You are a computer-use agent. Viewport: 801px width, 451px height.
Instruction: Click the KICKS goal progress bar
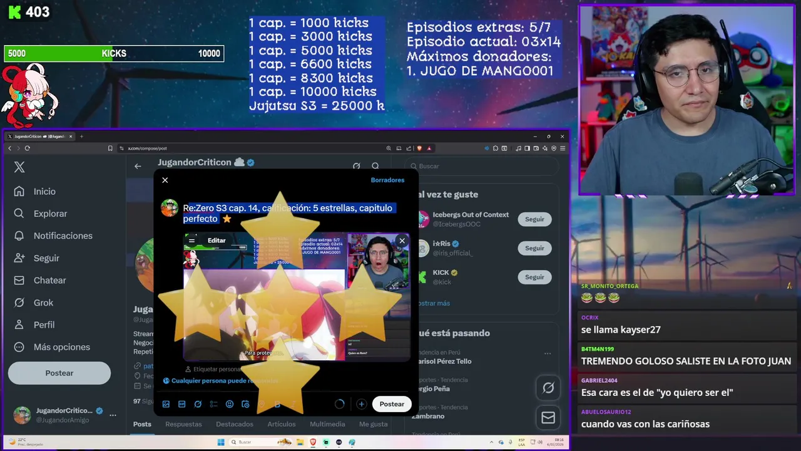(x=114, y=54)
